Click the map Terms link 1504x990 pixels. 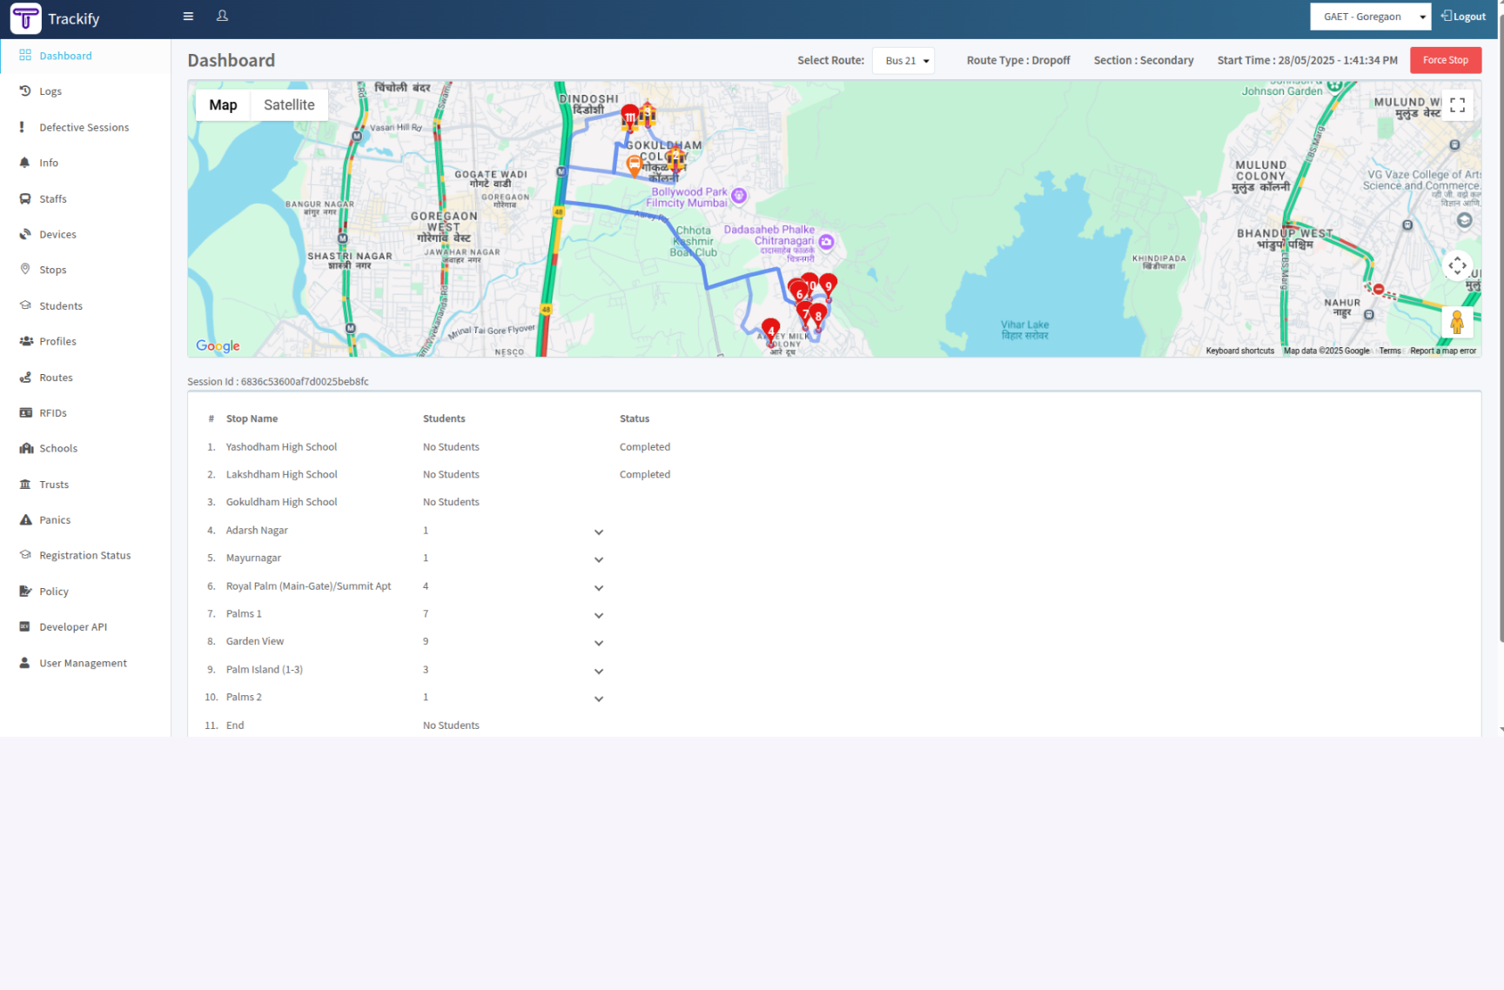click(1390, 351)
